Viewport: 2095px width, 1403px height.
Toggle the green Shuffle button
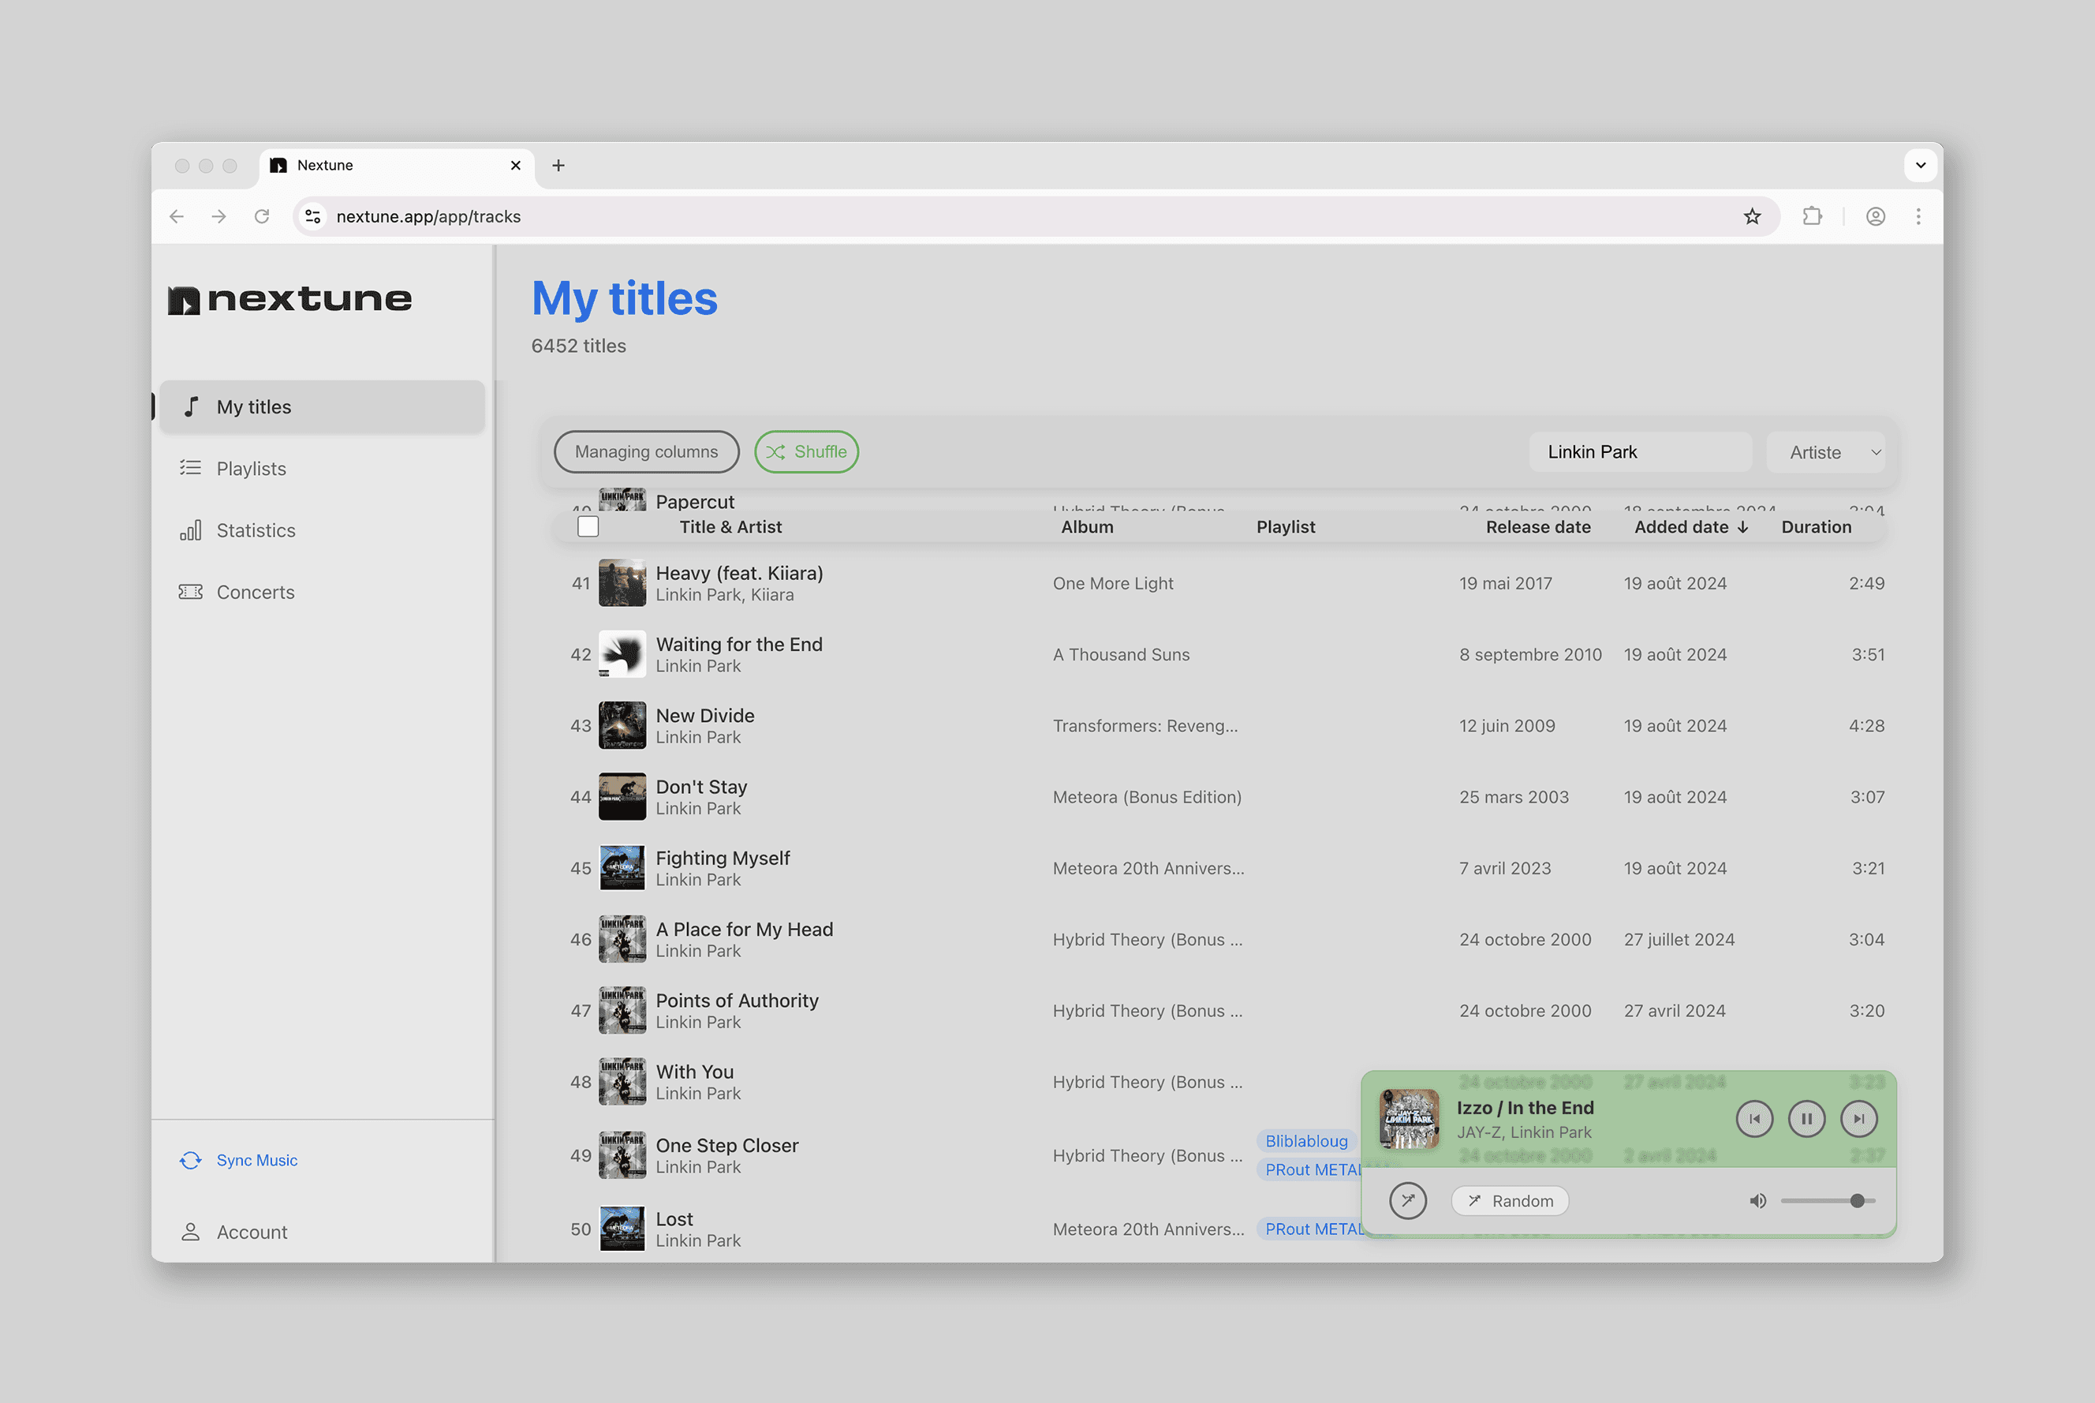click(806, 452)
